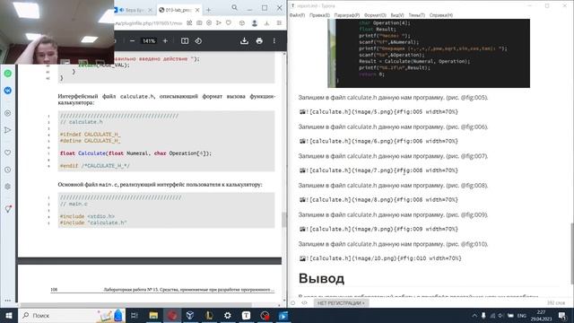
Task: Click the image/6.png markdown line
Action: coord(378,141)
